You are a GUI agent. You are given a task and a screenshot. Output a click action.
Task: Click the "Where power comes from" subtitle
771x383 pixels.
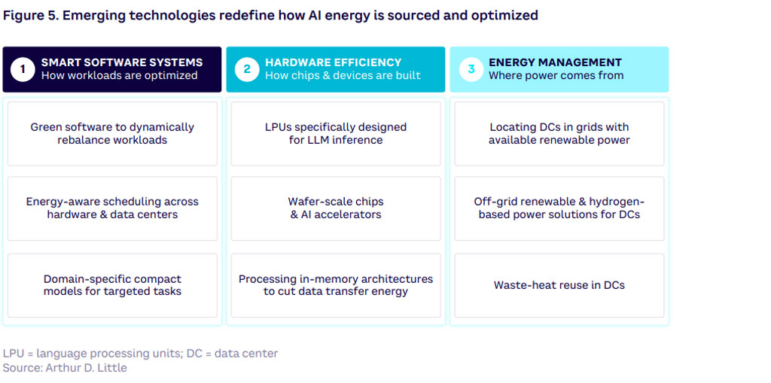tap(556, 75)
